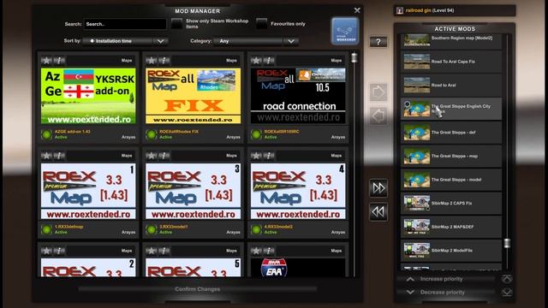Activate selected mod with the right arrow

378,92
